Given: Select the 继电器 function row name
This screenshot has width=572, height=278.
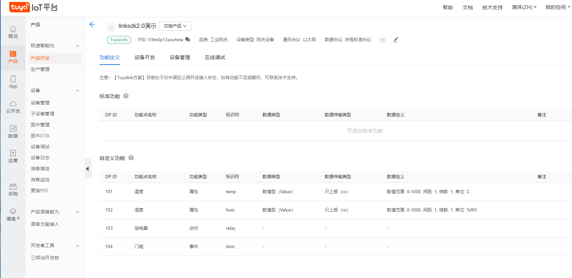Looking at the screenshot, I should coord(141,228).
